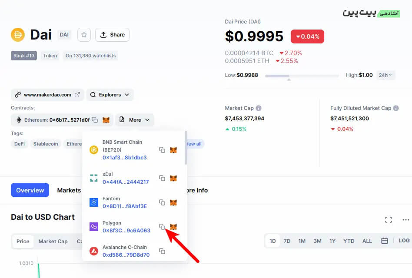This screenshot has width=412, height=278.
Task: Open the Stablecoin tag
Action: (46, 144)
